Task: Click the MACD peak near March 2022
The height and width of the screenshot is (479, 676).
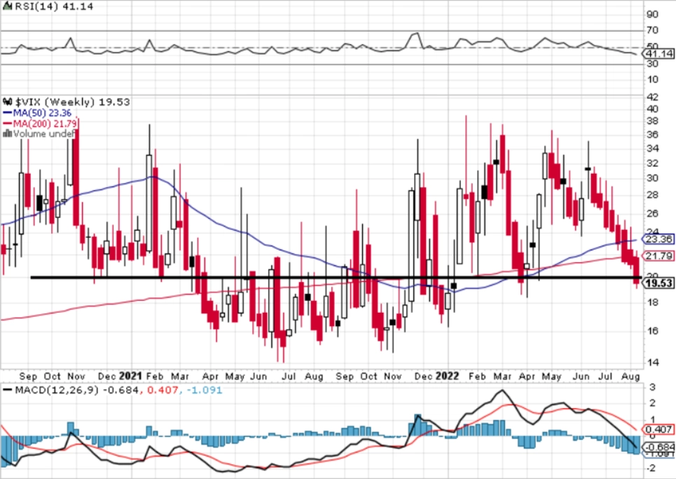Action: click(x=502, y=391)
